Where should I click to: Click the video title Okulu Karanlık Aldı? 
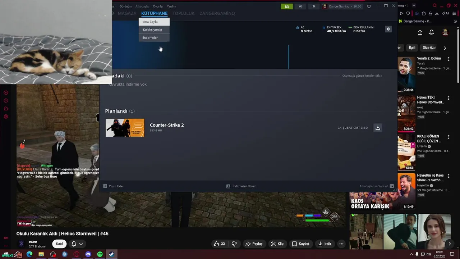pos(63,233)
